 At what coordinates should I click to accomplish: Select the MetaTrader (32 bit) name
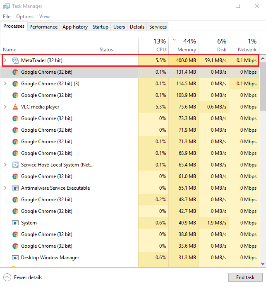click(x=42, y=60)
